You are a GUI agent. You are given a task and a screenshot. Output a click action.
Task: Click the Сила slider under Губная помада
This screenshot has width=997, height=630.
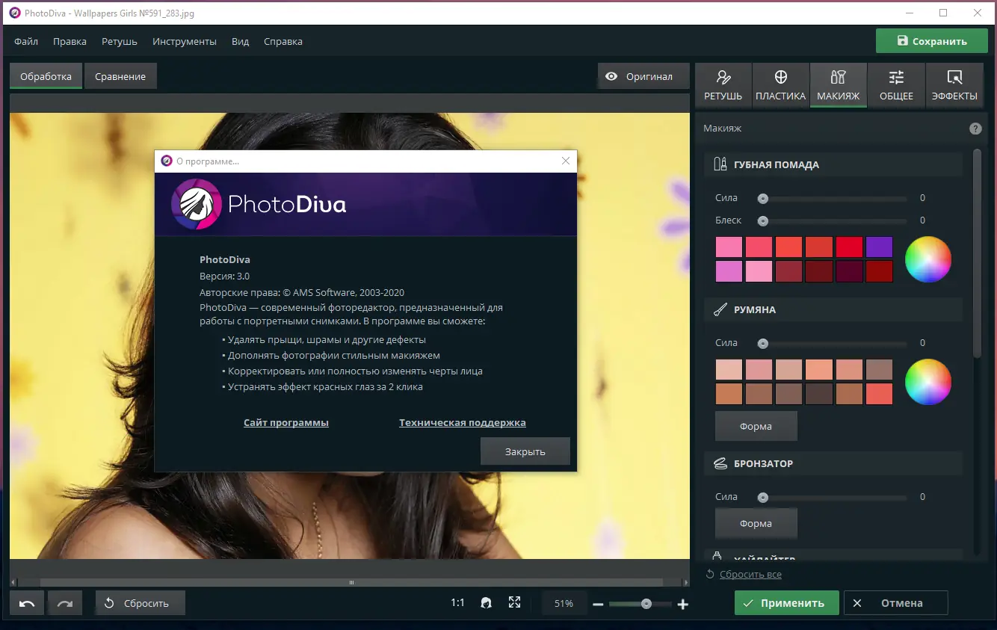833,199
